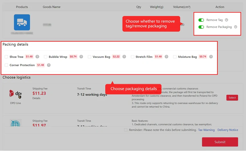This screenshot has width=246, height=162.
Task: Click the Packing details heading
Action: 15,44
